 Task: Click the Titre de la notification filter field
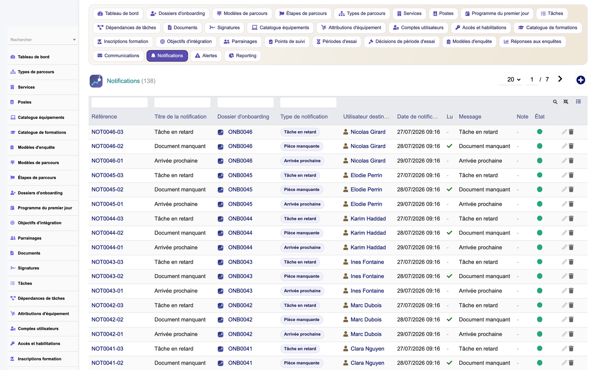[x=183, y=102]
